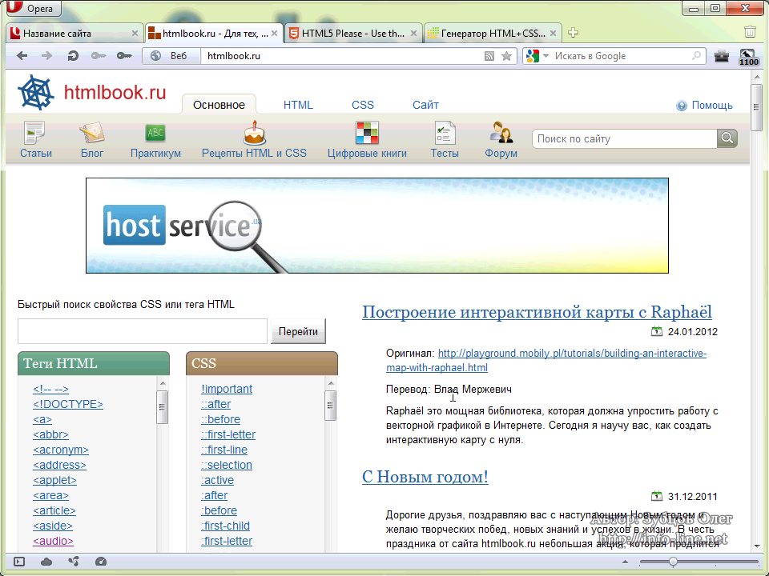Toggle the panel sidebar button in status bar

[x=19, y=562]
